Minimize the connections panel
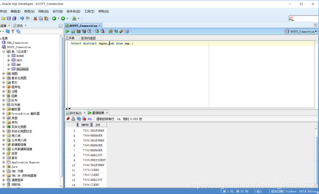319x194 pixels. pos(60,26)
